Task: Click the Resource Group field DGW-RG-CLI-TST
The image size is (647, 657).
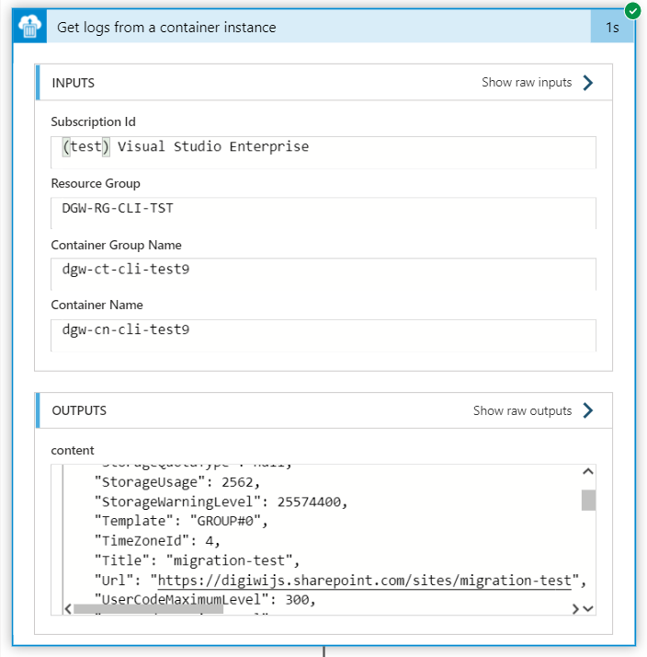Action: [x=323, y=213]
